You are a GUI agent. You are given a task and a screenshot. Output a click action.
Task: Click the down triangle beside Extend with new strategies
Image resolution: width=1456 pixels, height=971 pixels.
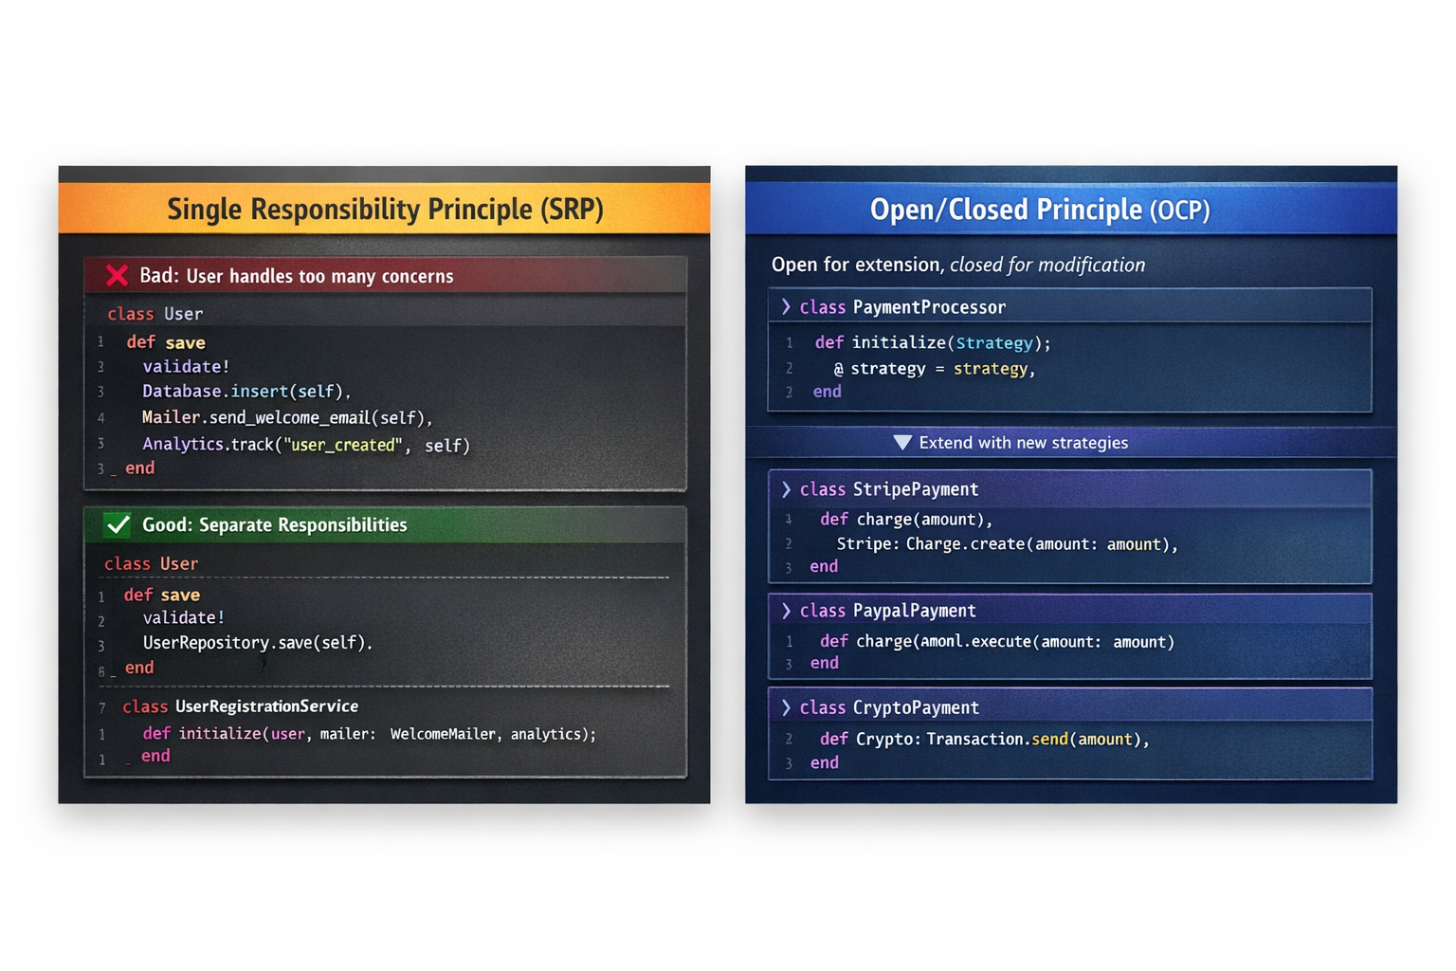pos(902,443)
